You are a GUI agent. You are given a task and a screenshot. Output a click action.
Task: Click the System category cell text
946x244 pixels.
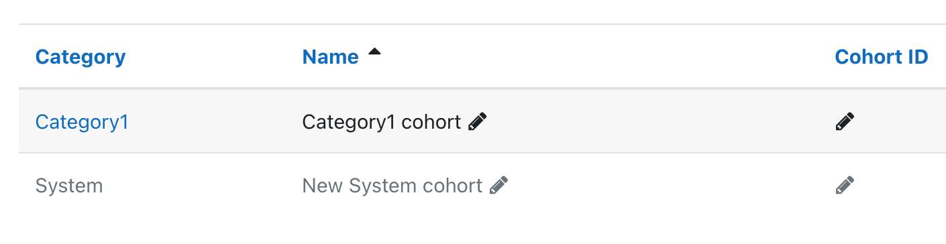pyautogui.click(x=69, y=186)
